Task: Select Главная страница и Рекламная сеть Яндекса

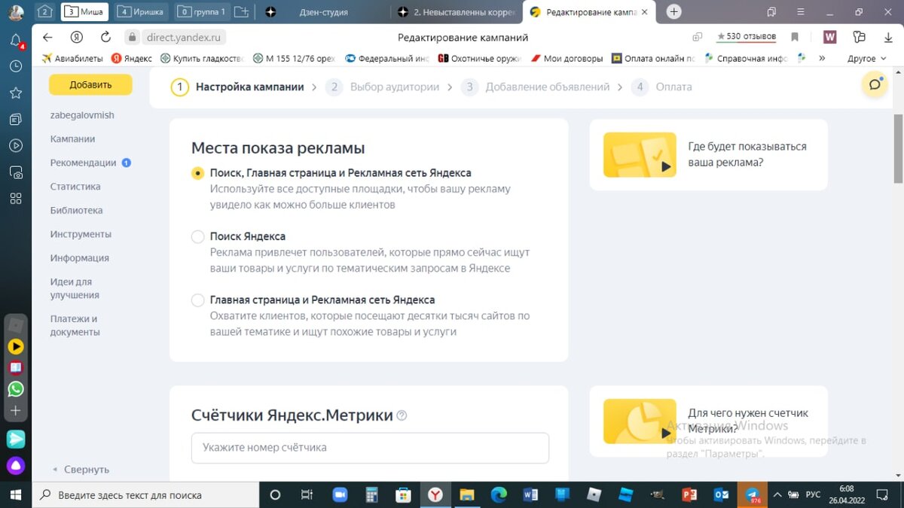Action: click(197, 300)
